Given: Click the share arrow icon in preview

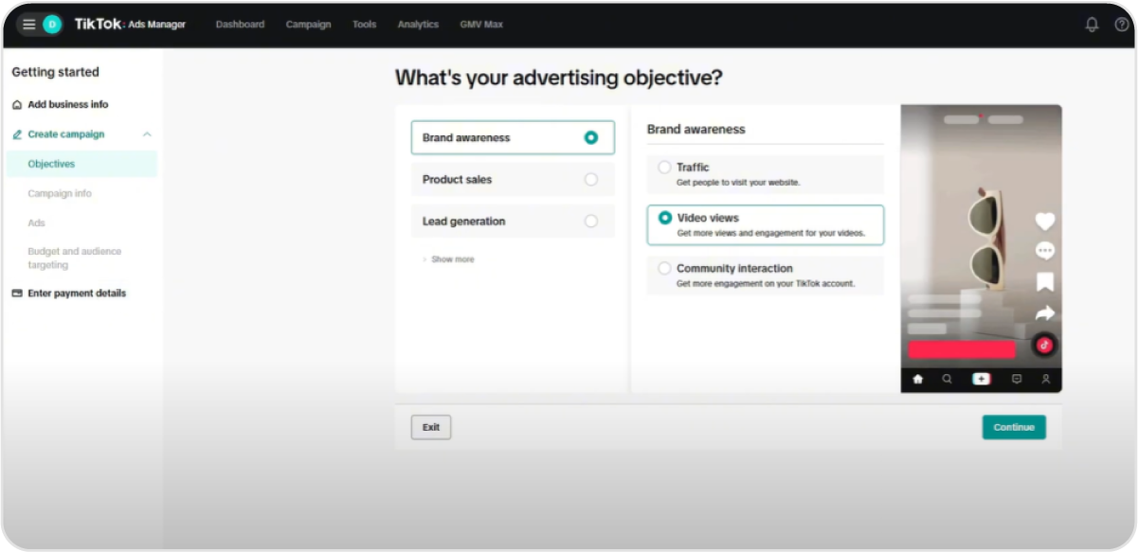Looking at the screenshot, I should click(1044, 313).
